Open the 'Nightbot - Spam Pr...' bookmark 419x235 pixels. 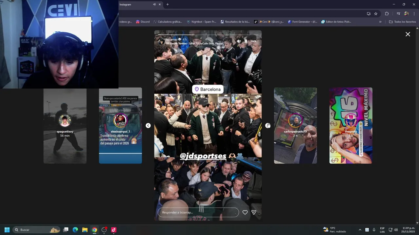(x=201, y=22)
